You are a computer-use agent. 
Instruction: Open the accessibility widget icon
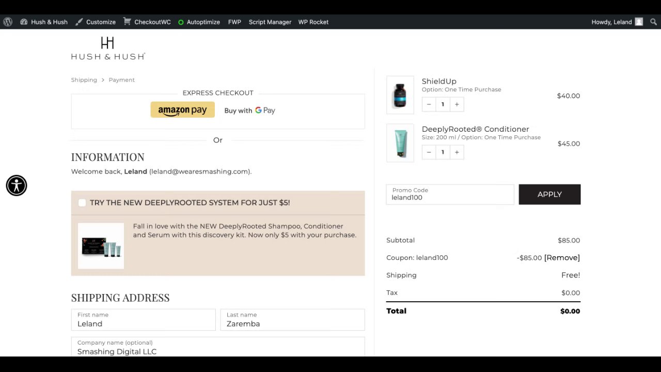click(17, 185)
